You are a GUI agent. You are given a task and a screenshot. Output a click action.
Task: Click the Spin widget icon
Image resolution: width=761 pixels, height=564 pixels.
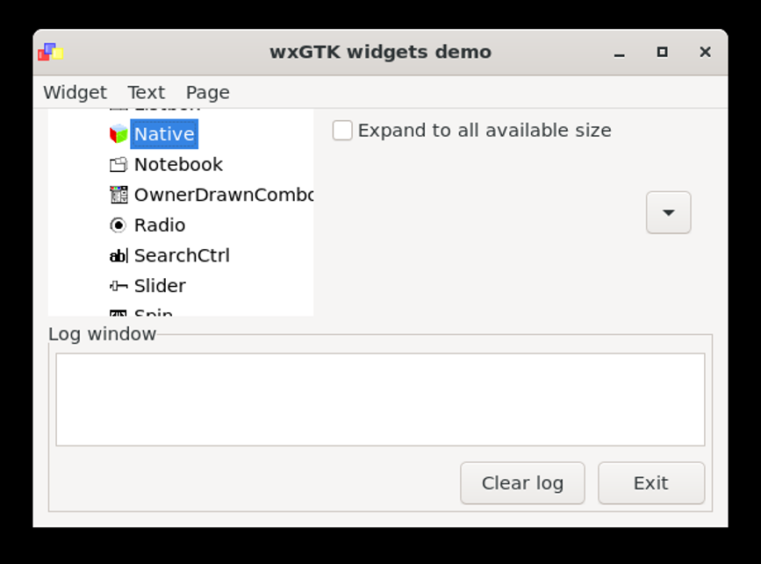point(118,312)
